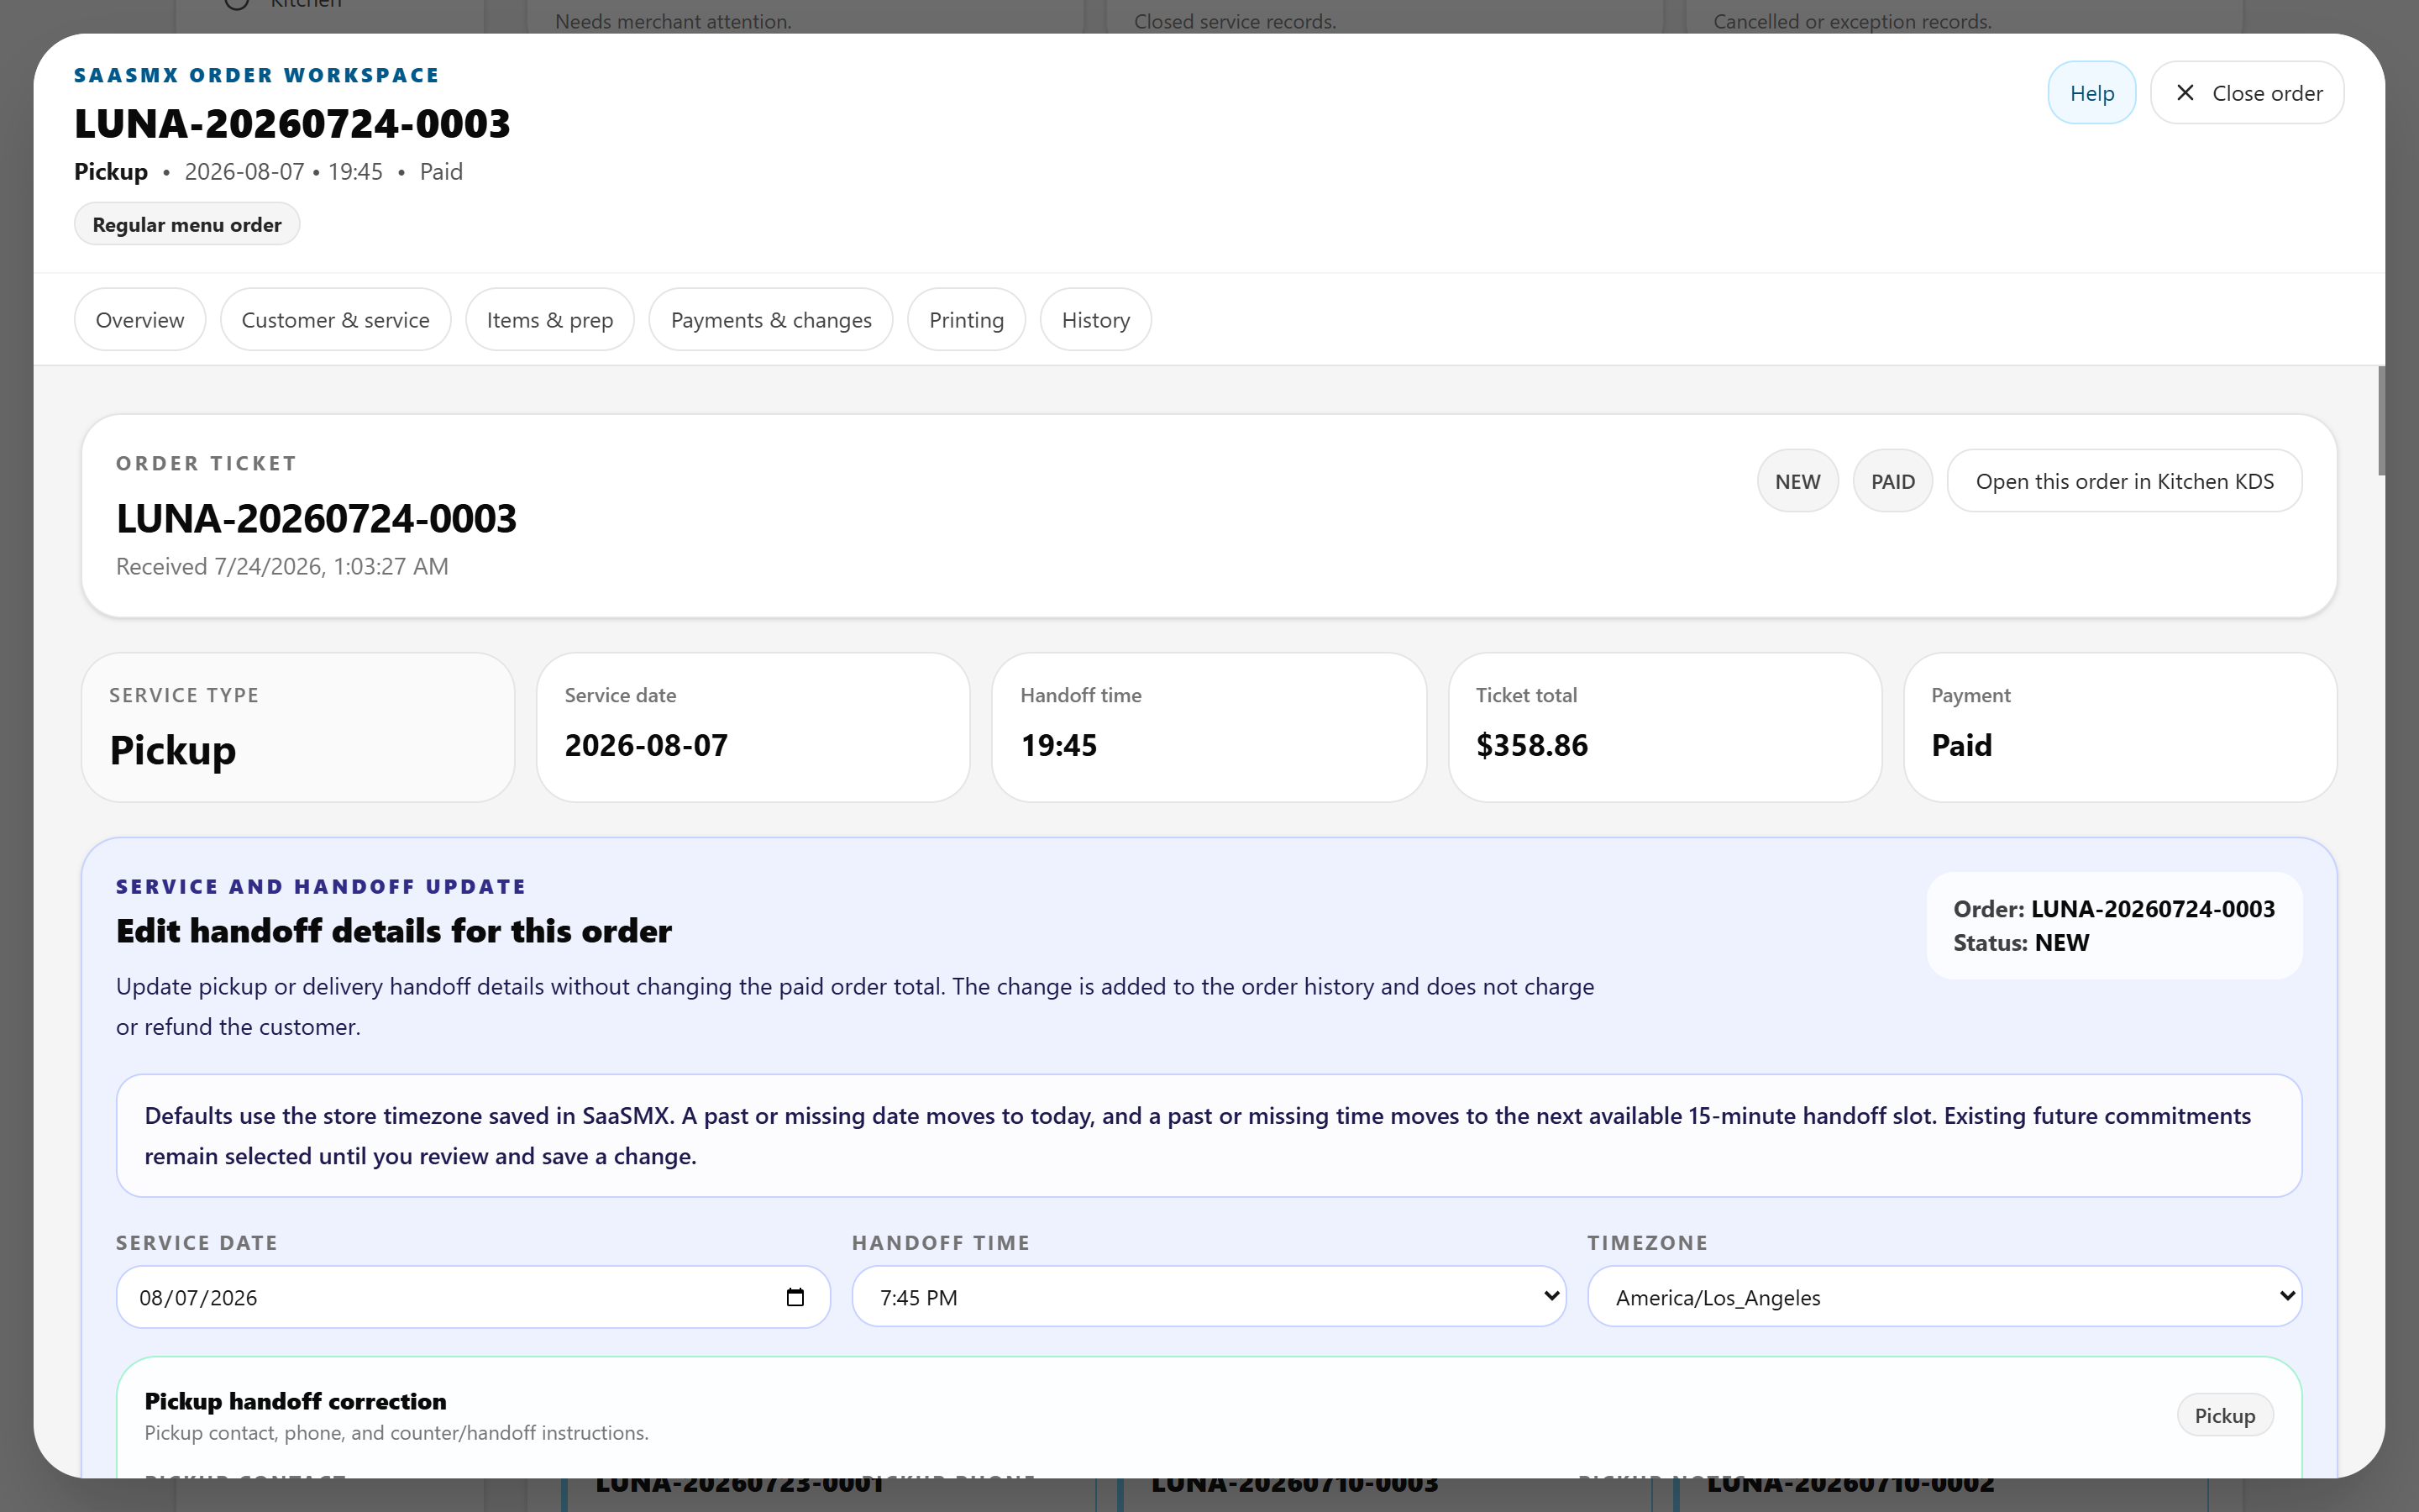Click the order title LUNA-20260724-0003 in header

[292, 123]
